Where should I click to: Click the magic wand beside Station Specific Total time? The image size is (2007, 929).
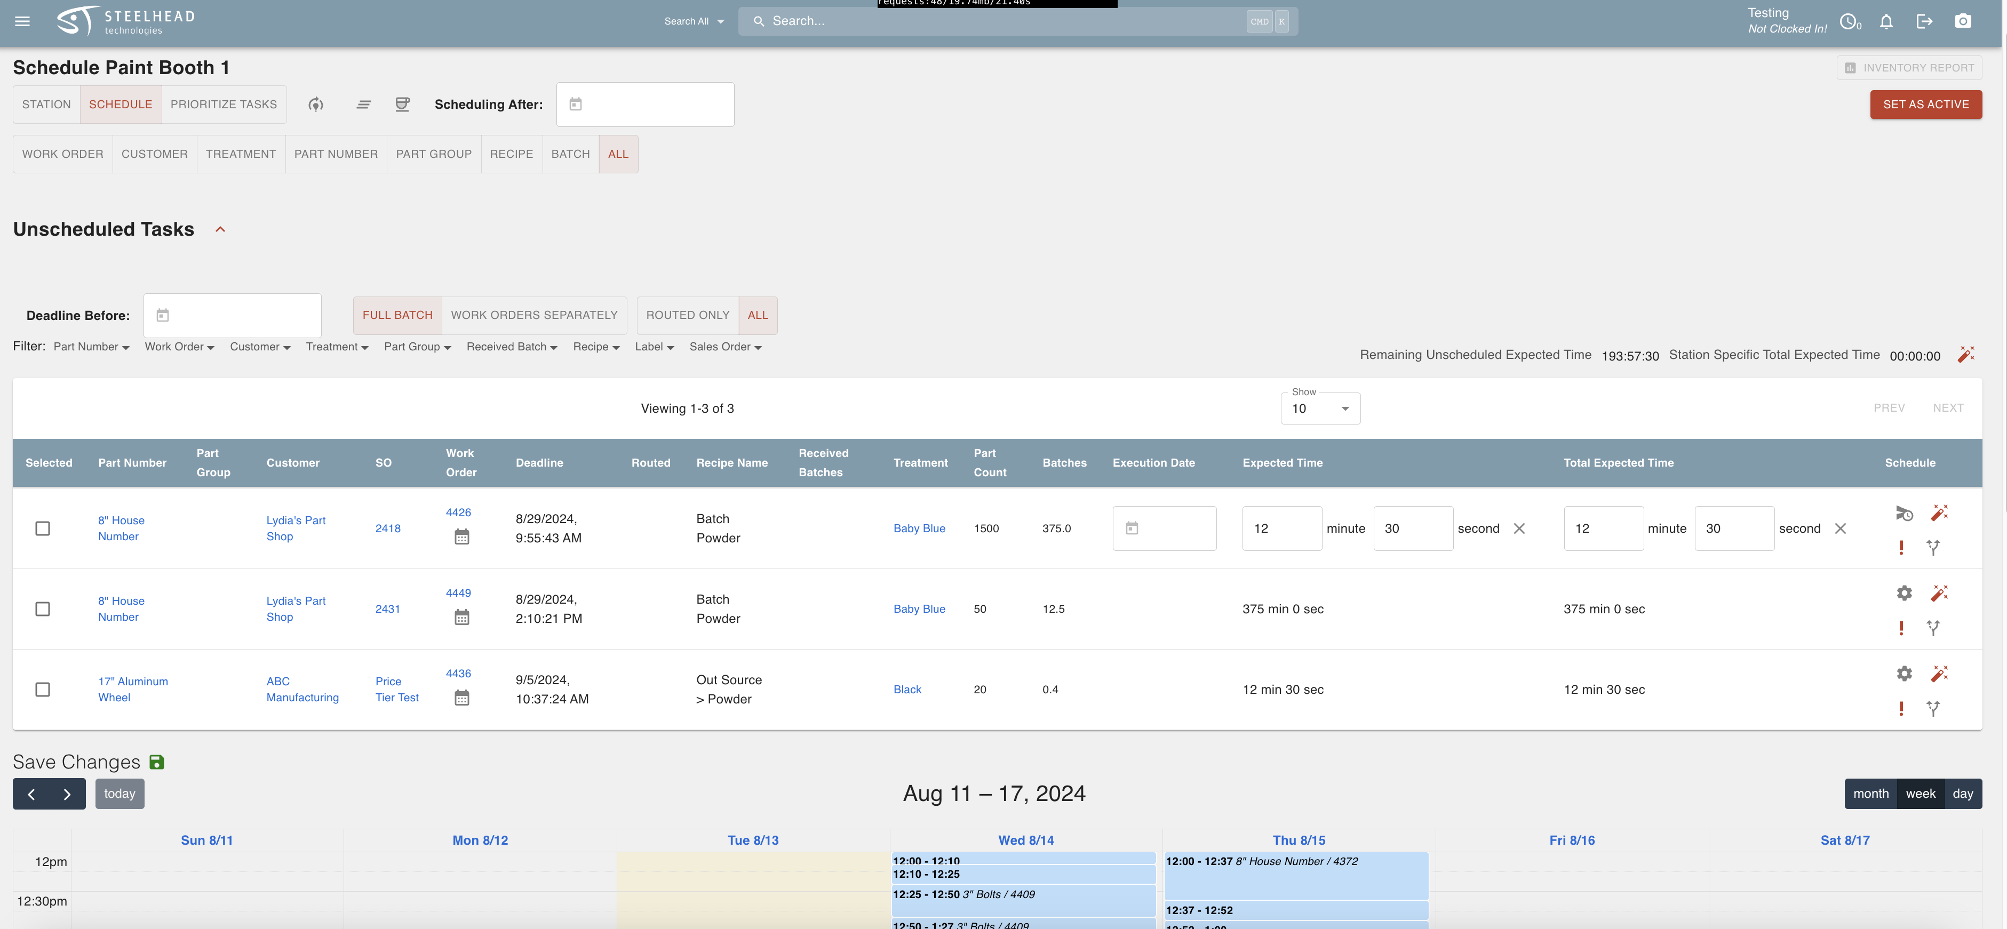click(1966, 355)
